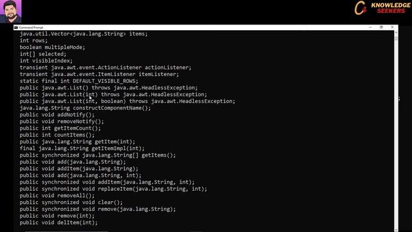Image resolution: width=412 pixels, height=232 pixels.
Task: Click the horizontal scrollbar at window bottom
Action: point(203,231)
